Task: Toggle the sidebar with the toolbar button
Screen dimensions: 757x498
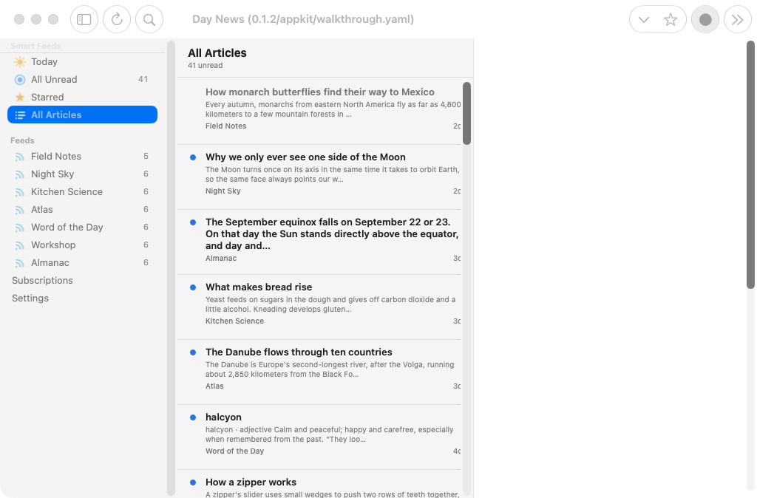Action: [x=84, y=19]
